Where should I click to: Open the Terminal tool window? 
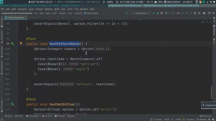(60, 116)
